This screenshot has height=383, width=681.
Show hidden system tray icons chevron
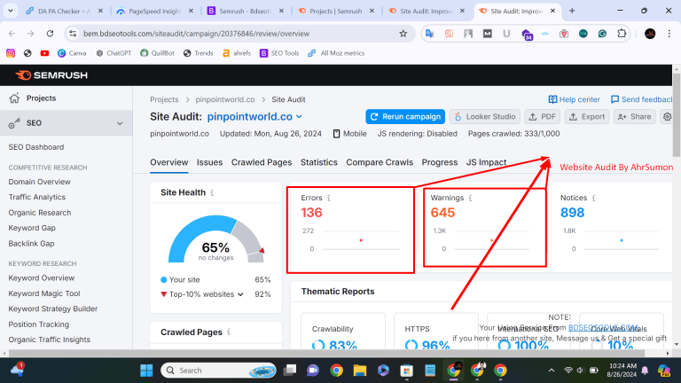tap(552, 371)
